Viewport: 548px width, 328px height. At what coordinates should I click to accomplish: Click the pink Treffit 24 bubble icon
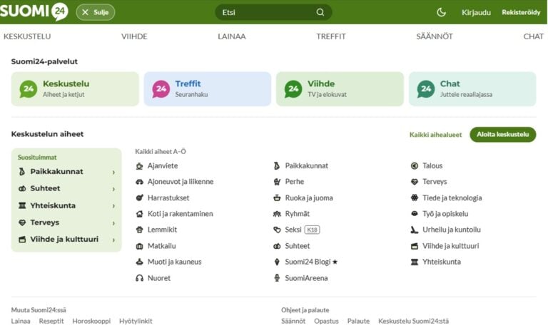[x=161, y=89]
